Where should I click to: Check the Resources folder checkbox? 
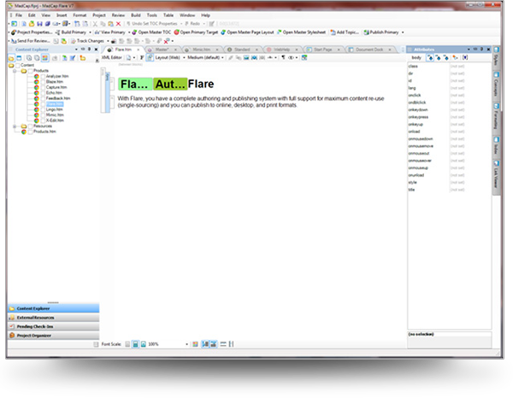coord(30,126)
